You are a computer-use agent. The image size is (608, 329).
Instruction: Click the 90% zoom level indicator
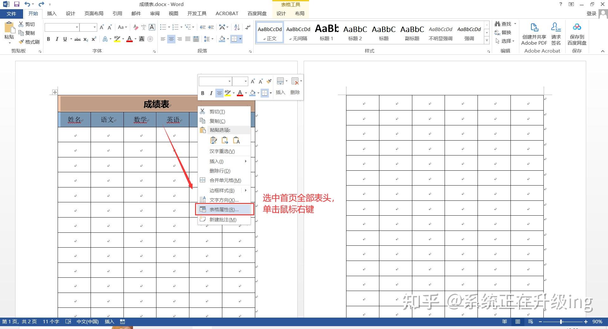597,322
